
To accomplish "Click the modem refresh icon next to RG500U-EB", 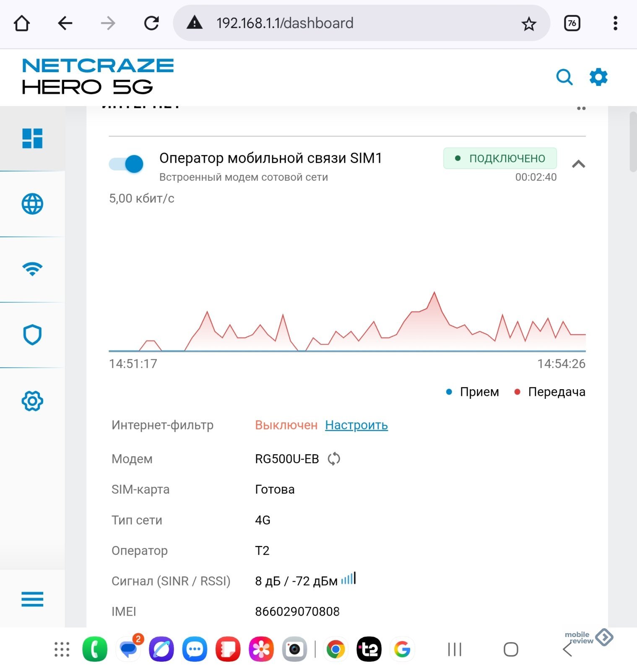I will point(334,459).
